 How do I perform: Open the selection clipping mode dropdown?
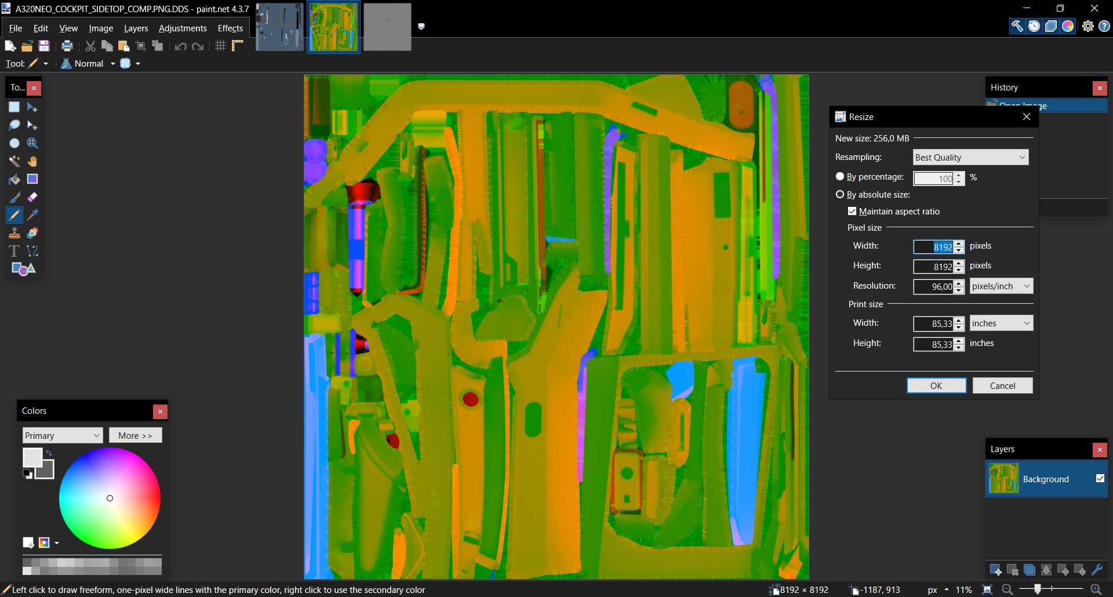[x=130, y=63]
